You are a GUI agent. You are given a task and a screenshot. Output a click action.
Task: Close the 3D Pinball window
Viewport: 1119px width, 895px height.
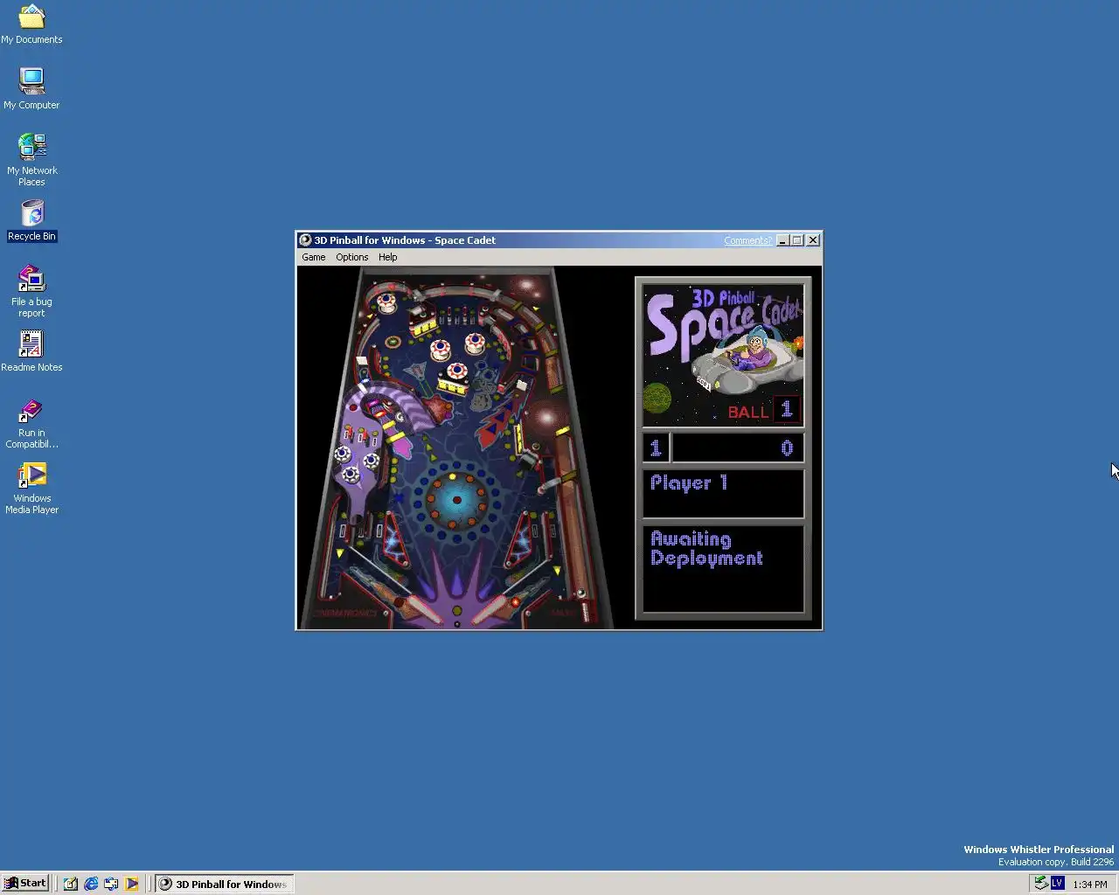coord(813,240)
